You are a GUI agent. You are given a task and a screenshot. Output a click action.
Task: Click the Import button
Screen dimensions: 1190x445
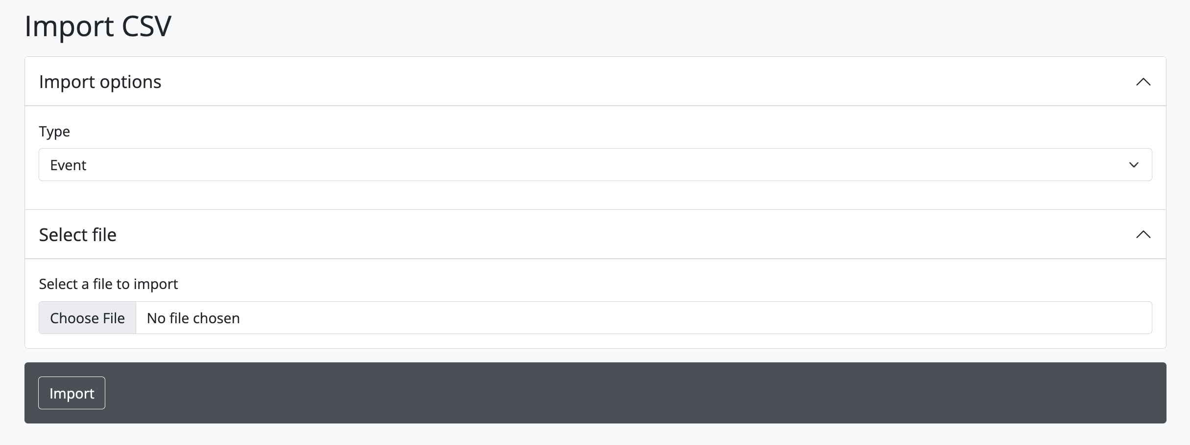click(x=71, y=393)
